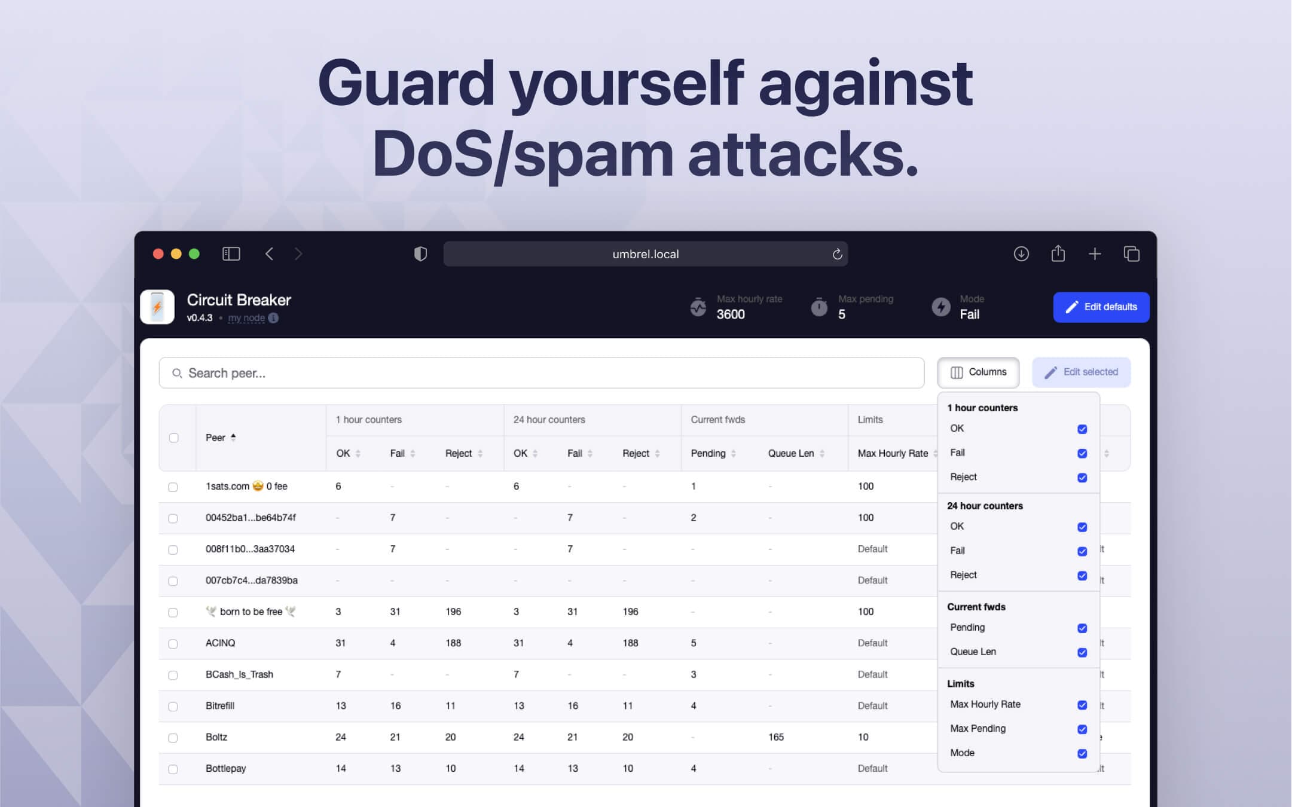Select the ACINQ peer row checkbox
1292x807 pixels.
coord(175,643)
